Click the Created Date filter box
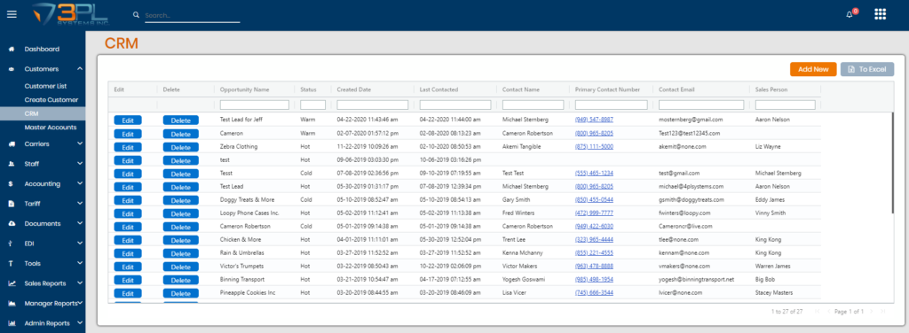This screenshot has width=909, height=333. click(x=372, y=105)
